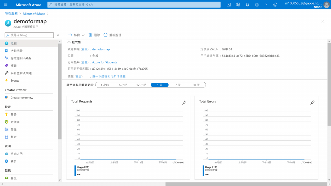Viewport: 331px width, 186px height.
Task: Open Azure for Students subscription link
Action: tap(104, 62)
